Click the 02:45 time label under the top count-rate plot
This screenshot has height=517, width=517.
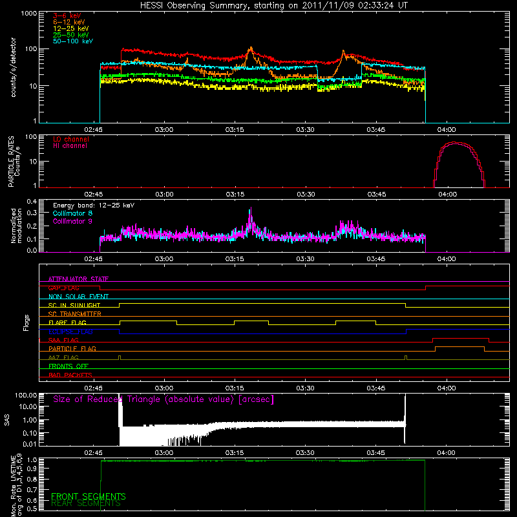point(93,130)
